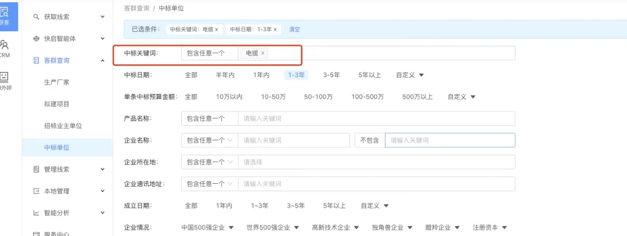Open 企业名称 包含任意一个 dropdown
The height and width of the screenshot is (236, 627).
[210, 140]
